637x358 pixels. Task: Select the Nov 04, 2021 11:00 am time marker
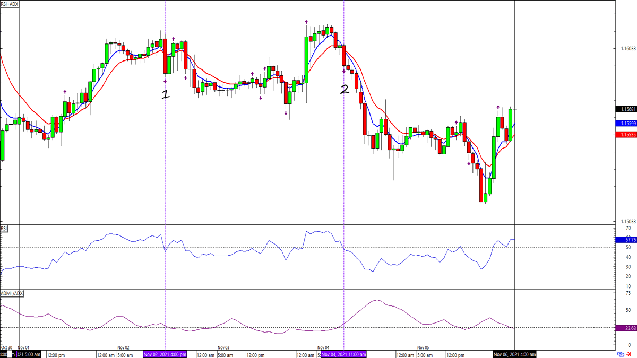[x=344, y=354]
